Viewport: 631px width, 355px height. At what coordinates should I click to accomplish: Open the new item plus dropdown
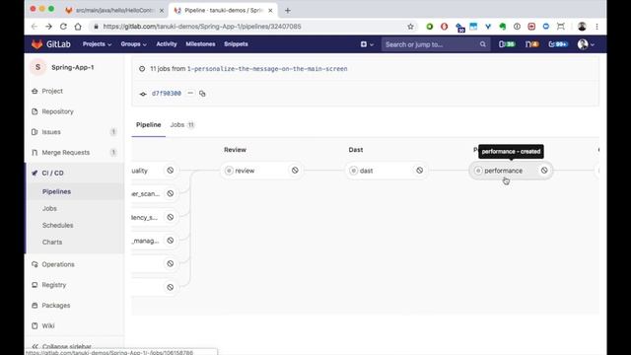click(x=367, y=44)
